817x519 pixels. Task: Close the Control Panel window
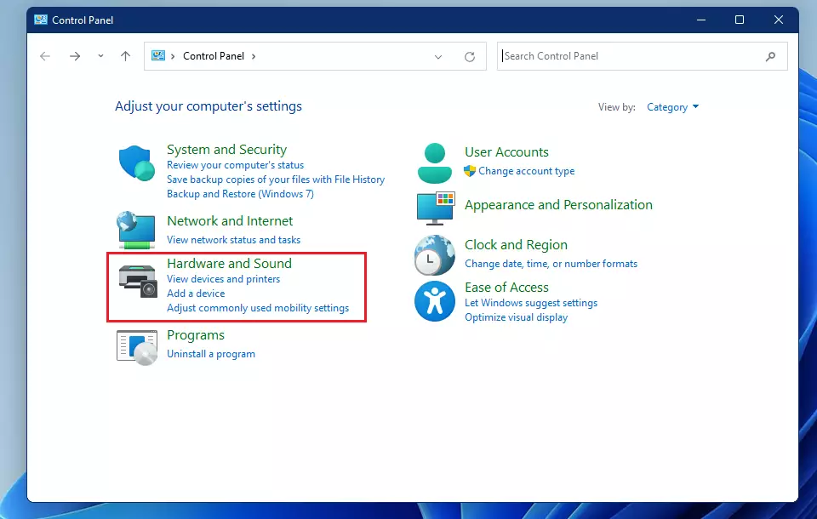click(779, 20)
